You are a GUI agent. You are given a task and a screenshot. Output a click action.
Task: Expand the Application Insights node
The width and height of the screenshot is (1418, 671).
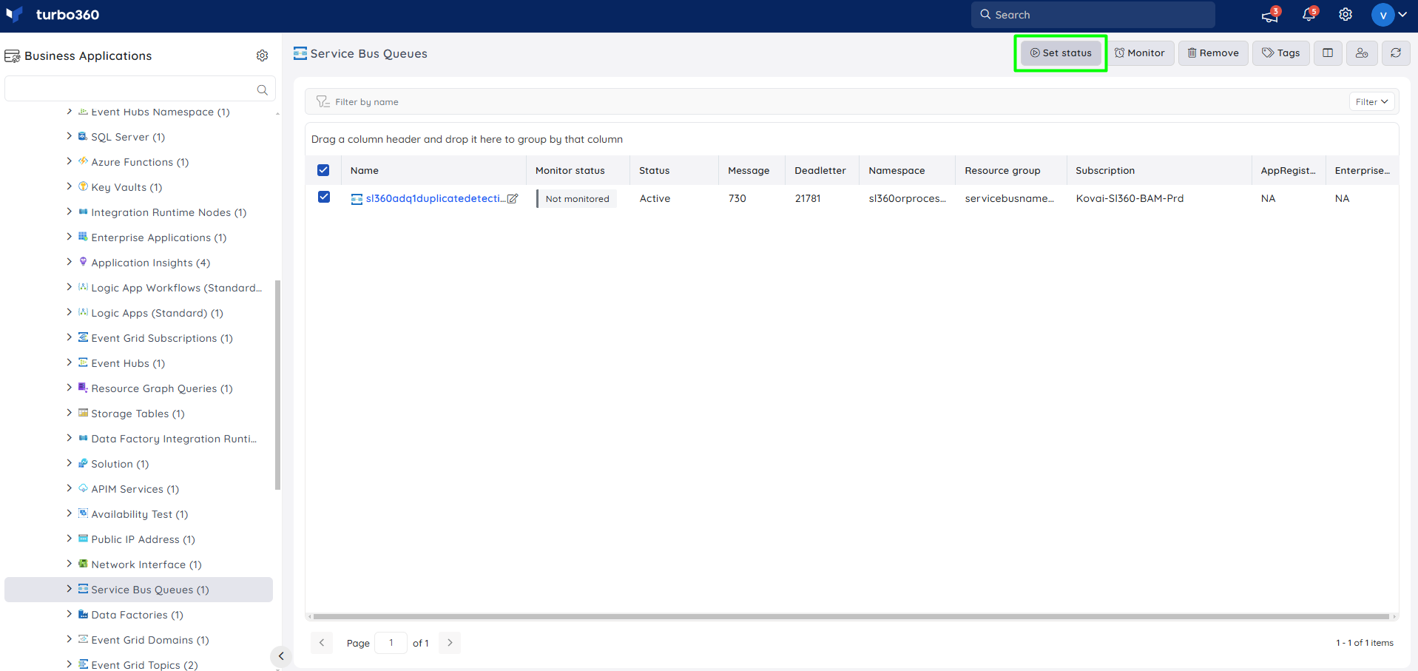[x=70, y=262]
